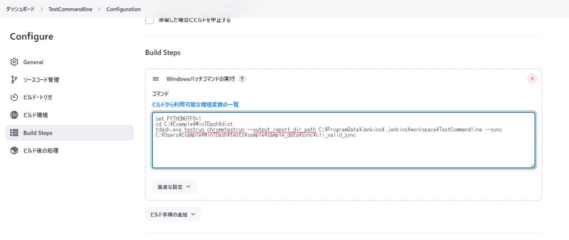Select the Configuration breadcrumb item

(x=123, y=9)
